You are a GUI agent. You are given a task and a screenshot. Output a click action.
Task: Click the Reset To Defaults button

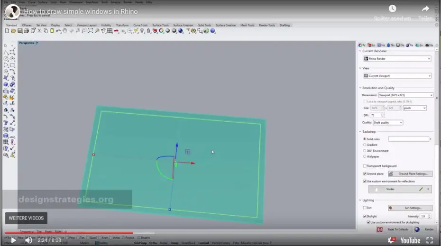tap(394, 229)
